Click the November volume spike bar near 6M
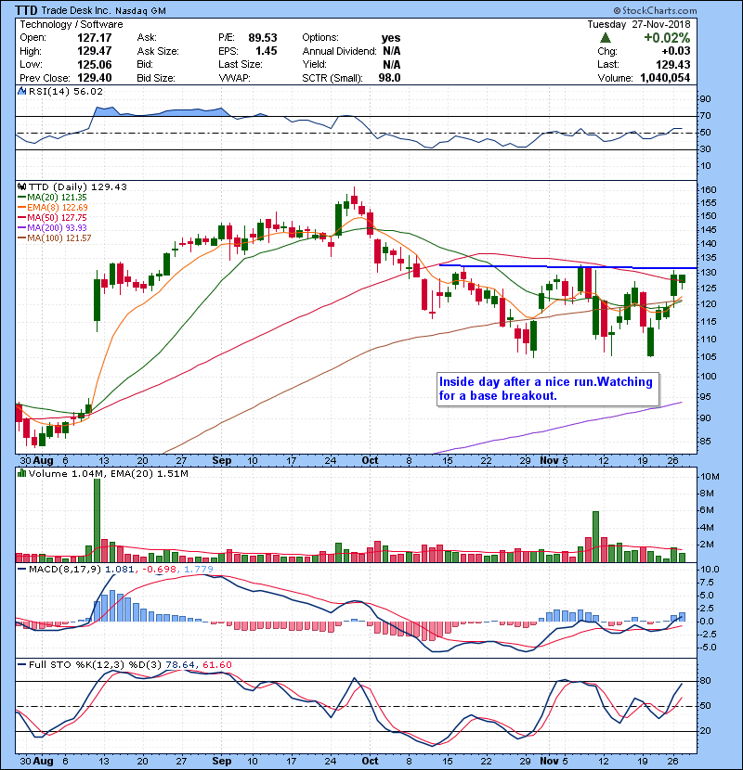Image resolution: width=743 pixels, height=770 pixels. pos(596,537)
